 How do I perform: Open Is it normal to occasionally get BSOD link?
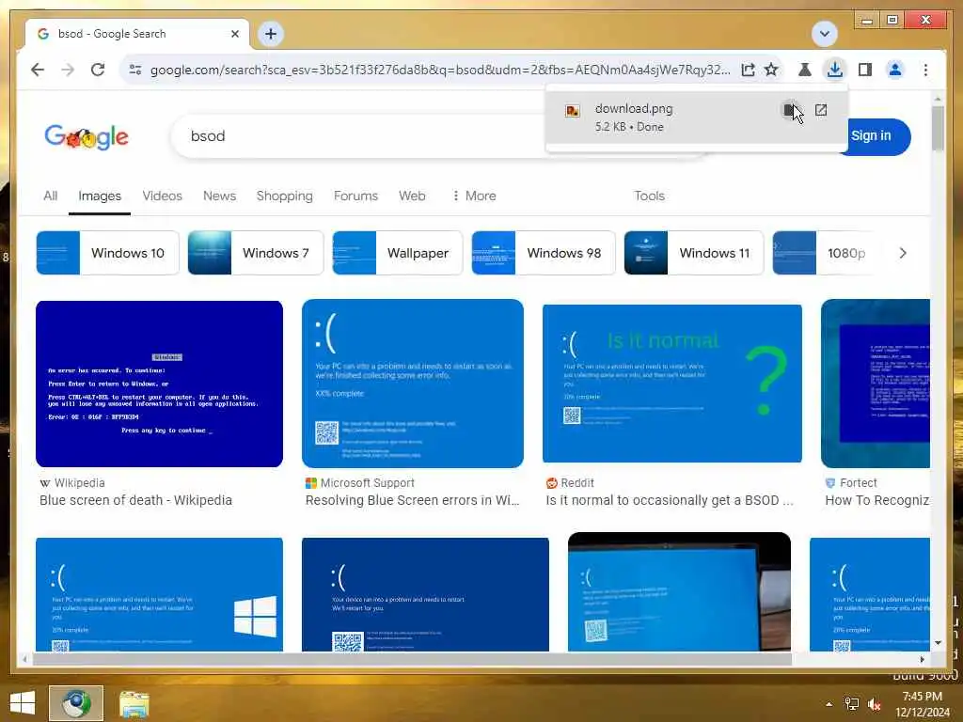pyautogui.click(x=670, y=500)
